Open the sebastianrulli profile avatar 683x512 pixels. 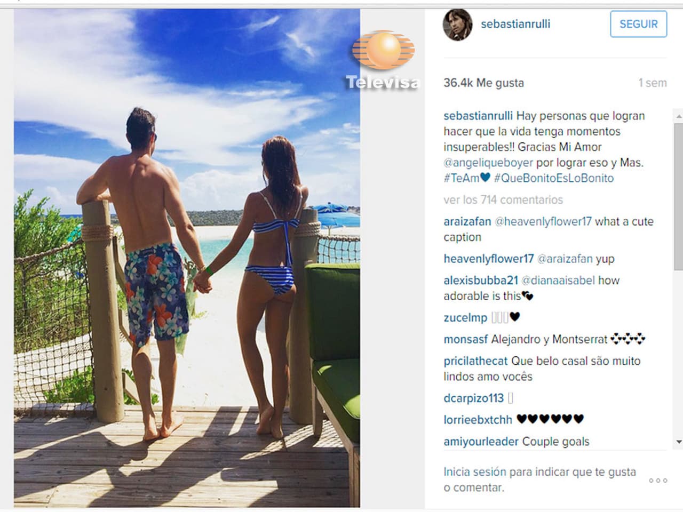pyautogui.click(x=458, y=25)
